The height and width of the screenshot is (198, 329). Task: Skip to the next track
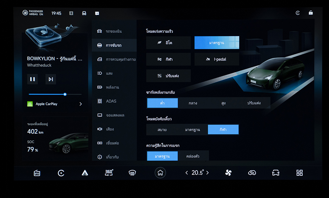(x=51, y=79)
